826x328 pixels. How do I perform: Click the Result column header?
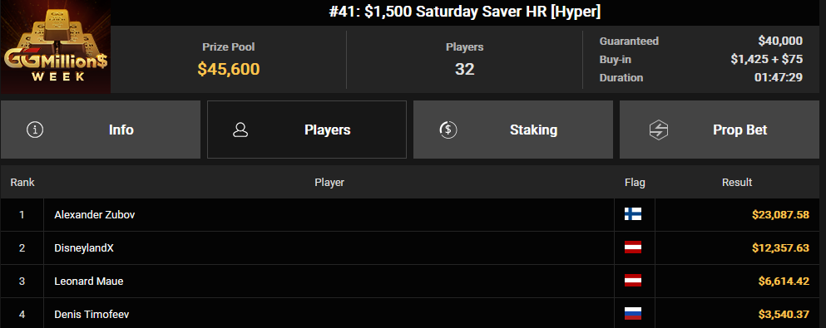[737, 183]
